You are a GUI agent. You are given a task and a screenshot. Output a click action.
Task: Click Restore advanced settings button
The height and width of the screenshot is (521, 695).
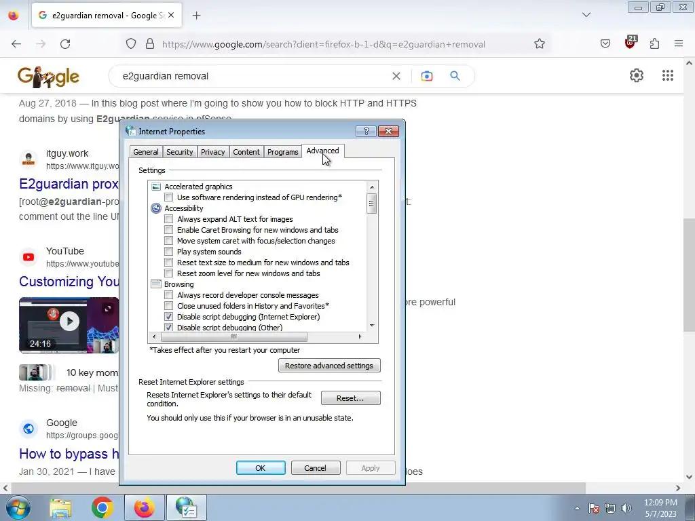(329, 366)
